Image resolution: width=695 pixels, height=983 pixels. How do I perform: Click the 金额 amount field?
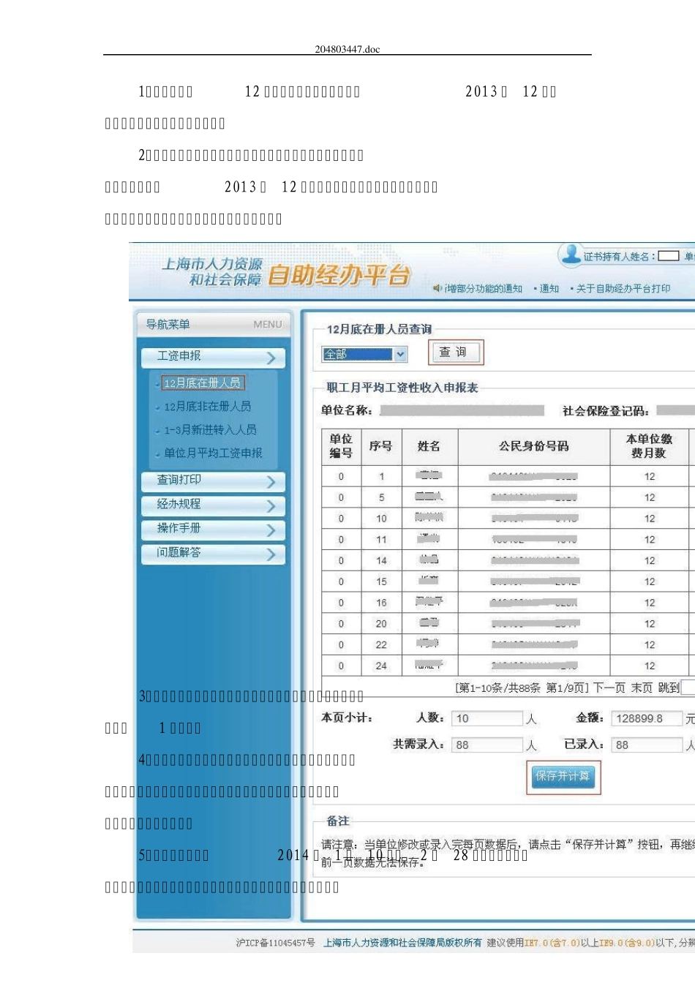pyautogui.click(x=647, y=718)
